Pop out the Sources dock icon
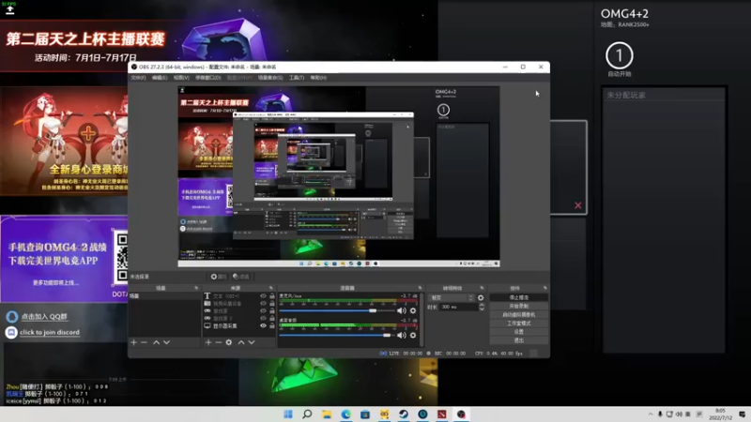Image resolution: width=751 pixels, height=422 pixels. 270,288
